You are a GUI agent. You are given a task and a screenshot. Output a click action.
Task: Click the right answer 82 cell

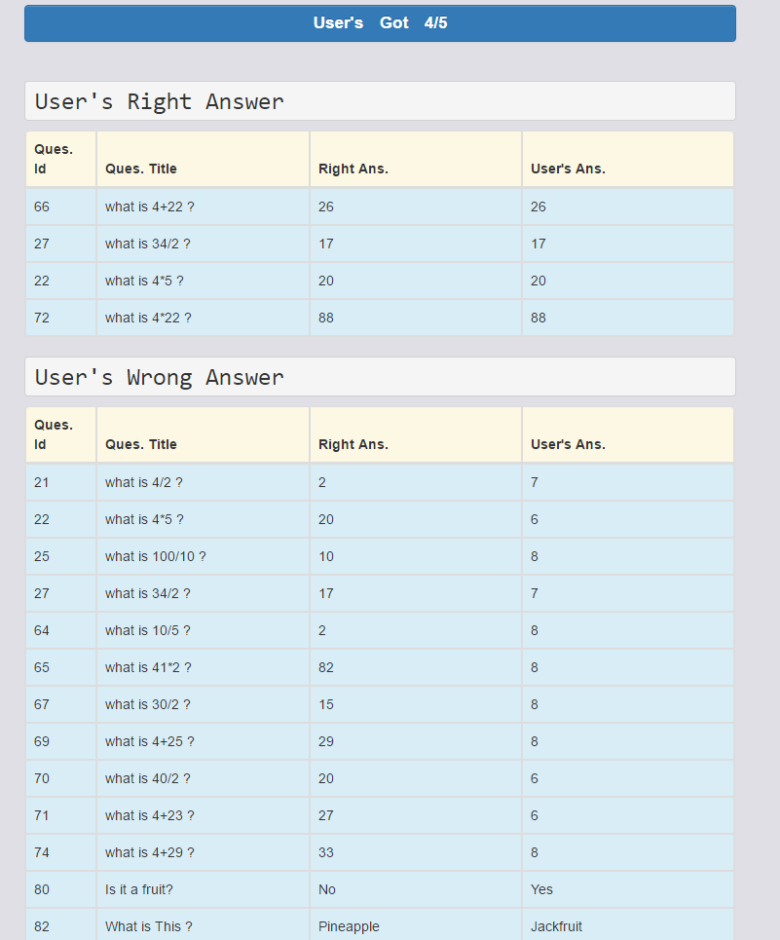[326, 667]
